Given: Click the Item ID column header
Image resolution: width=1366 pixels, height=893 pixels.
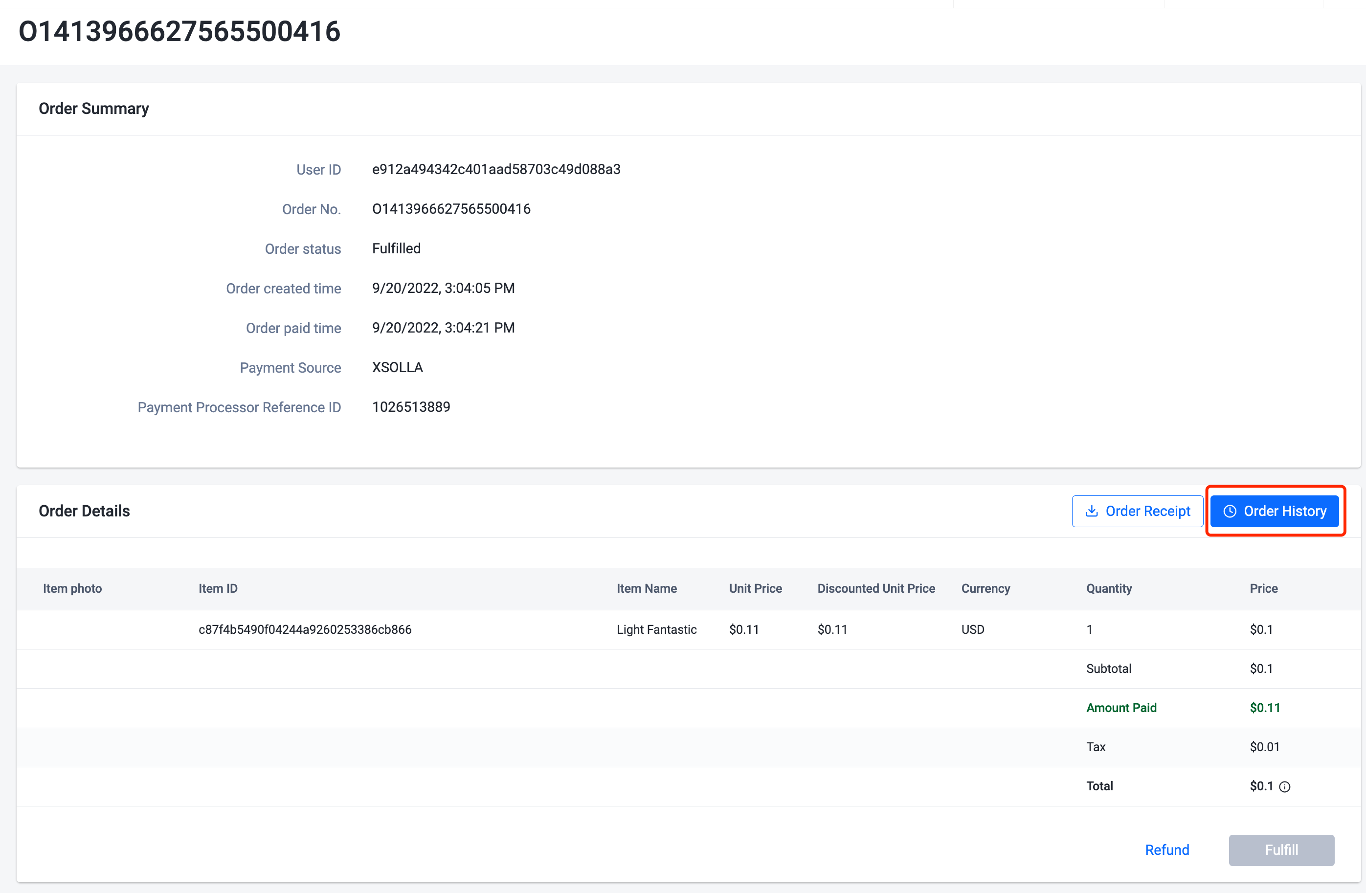Looking at the screenshot, I should [x=218, y=588].
